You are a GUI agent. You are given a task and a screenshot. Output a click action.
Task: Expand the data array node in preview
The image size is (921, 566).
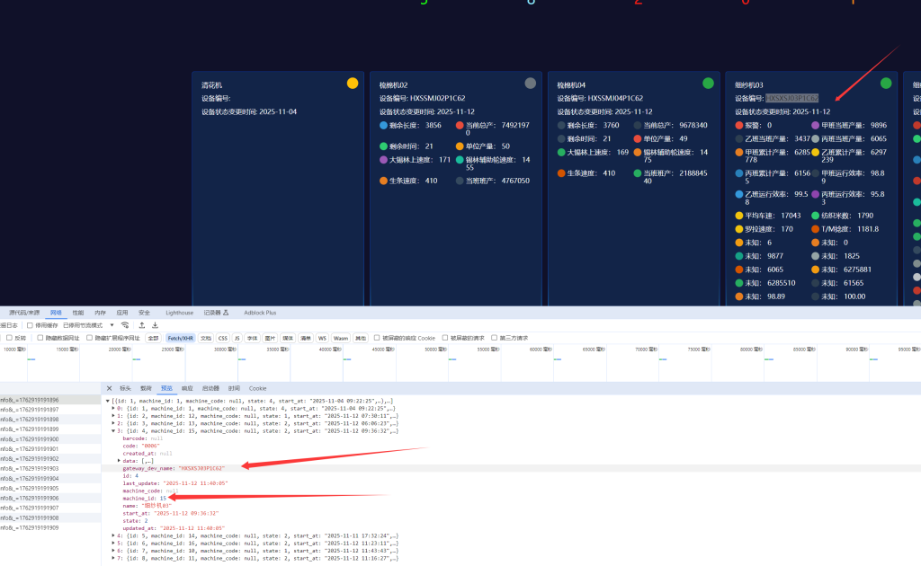118,460
